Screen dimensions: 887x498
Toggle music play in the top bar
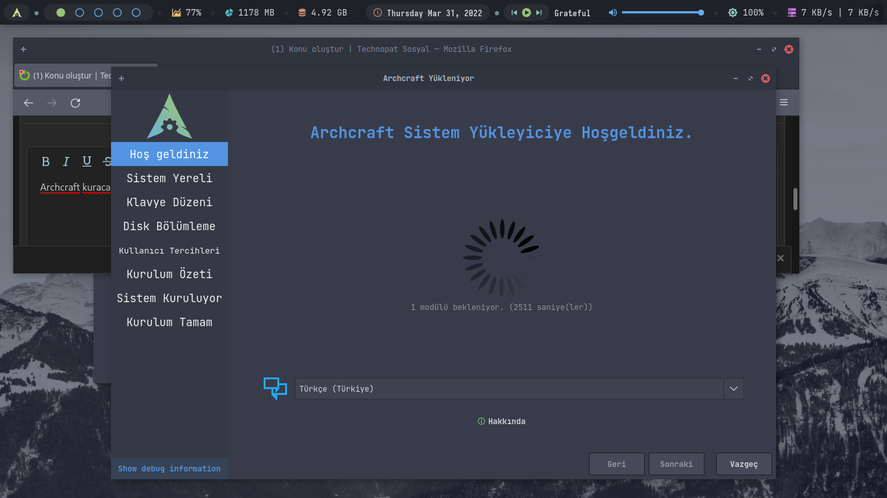click(x=527, y=12)
